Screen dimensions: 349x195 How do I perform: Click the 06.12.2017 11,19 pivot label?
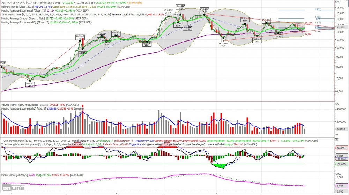point(223,44)
